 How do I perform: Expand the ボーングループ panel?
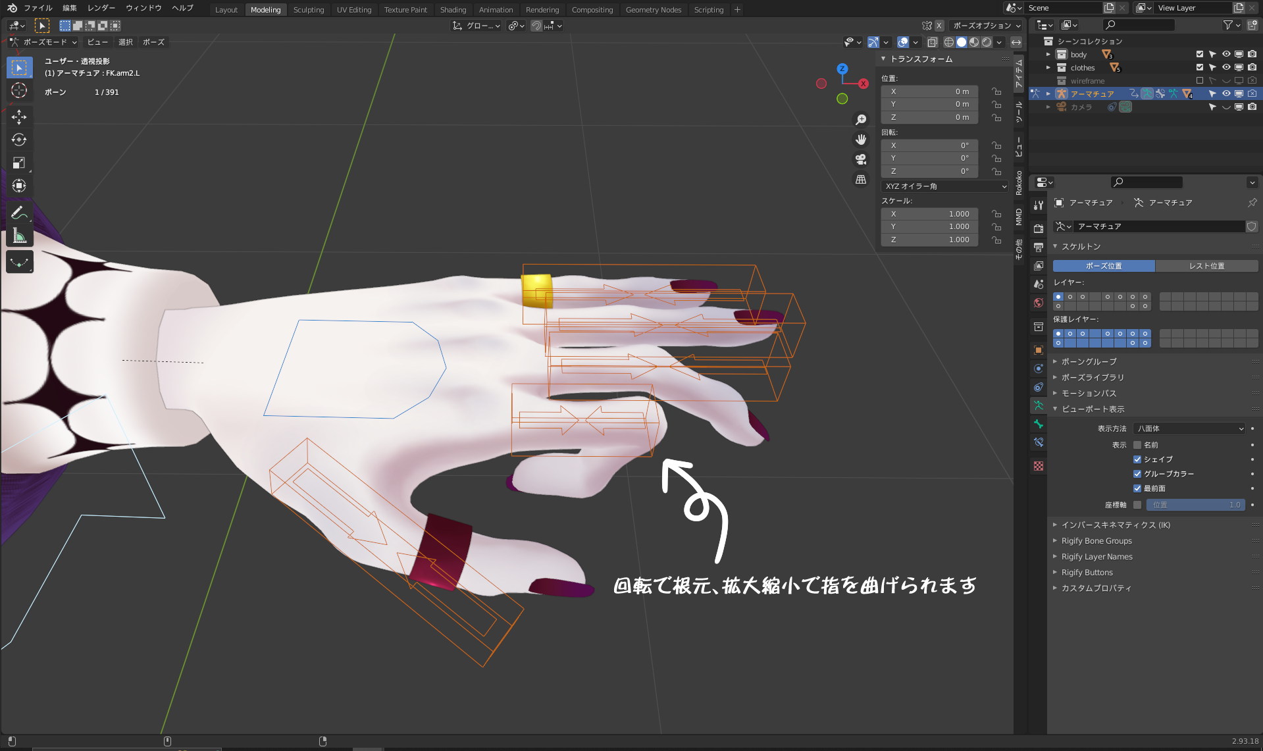[x=1089, y=361]
